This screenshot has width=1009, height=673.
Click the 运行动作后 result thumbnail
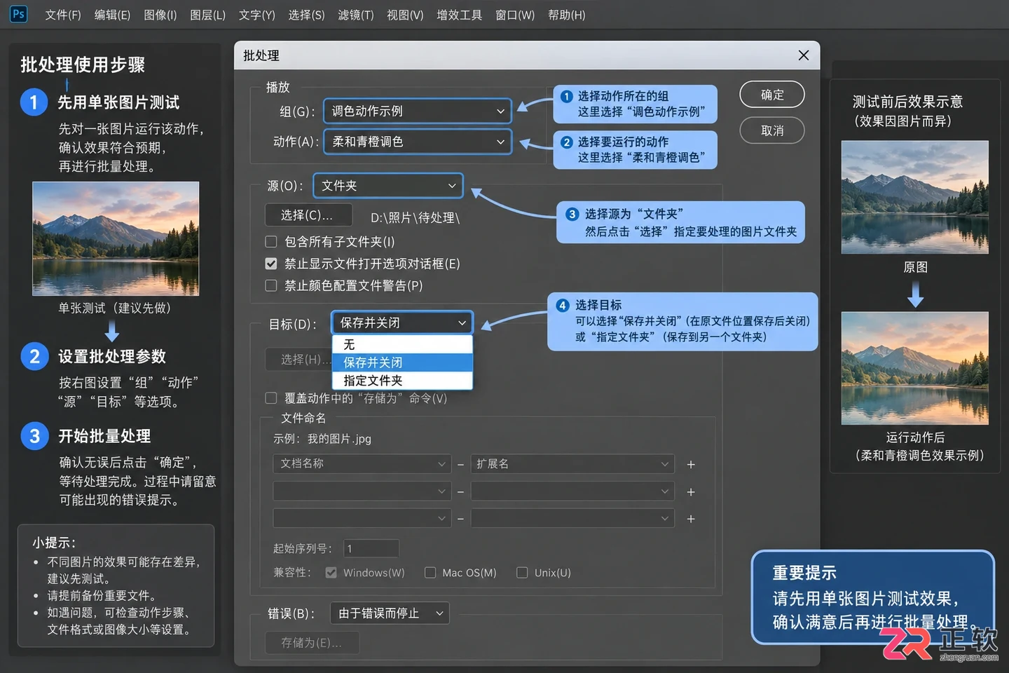(x=915, y=368)
